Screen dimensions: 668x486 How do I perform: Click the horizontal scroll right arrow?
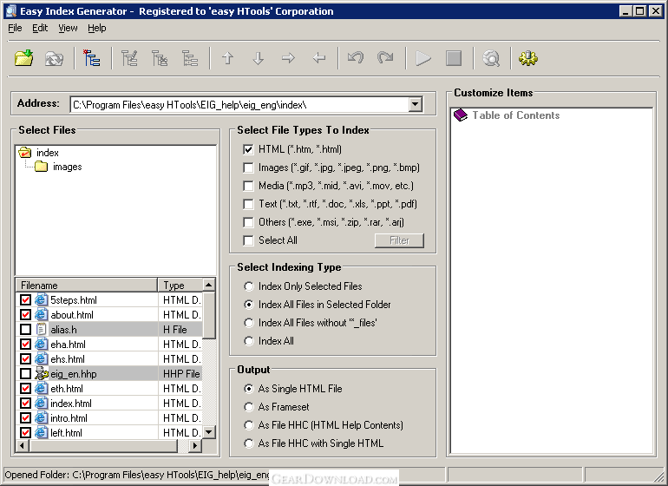(x=195, y=446)
